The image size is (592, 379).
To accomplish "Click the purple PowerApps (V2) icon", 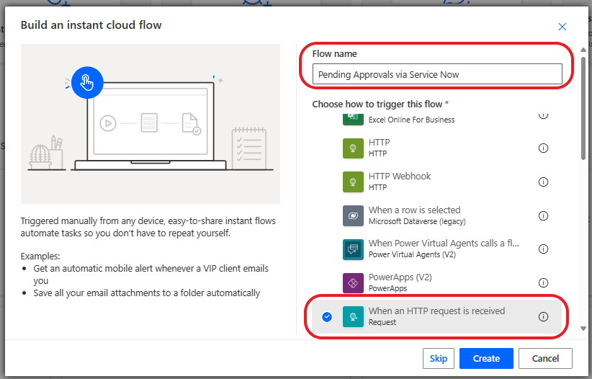I will pyautogui.click(x=353, y=283).
